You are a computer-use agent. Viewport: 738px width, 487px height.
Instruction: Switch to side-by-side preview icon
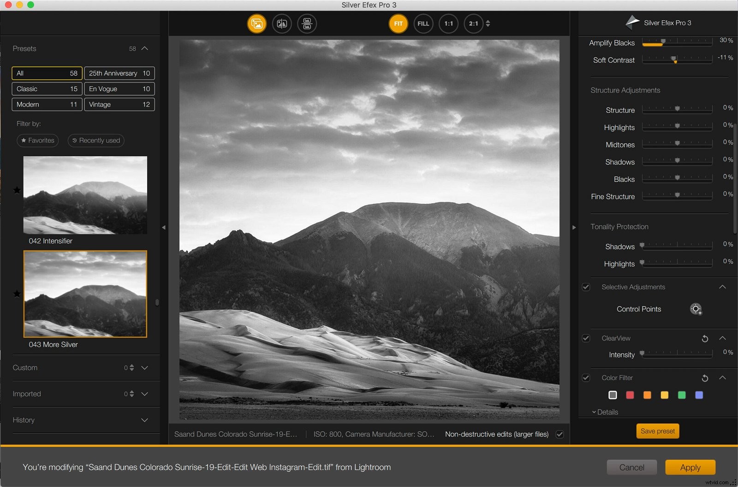pyautogui.click(x=307, y=23)
